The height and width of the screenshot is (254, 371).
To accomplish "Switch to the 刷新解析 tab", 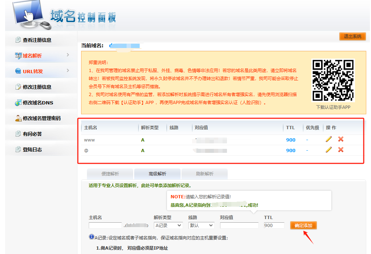I will (x=205, y=174).
